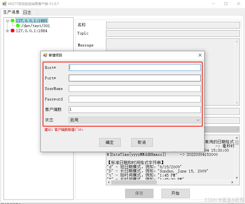Click the 开始 button in main window
Image resolution: width=245 pixels, height=204 pixels.
(x=175, y=193)
